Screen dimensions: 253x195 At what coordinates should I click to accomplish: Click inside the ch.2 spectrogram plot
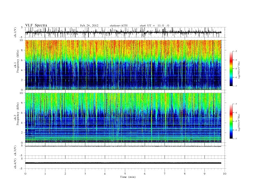[x=123, y=118]
